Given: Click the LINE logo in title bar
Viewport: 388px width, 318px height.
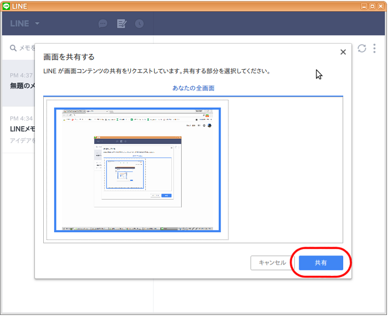Looking at the screenshot, I should coord(6,6).
